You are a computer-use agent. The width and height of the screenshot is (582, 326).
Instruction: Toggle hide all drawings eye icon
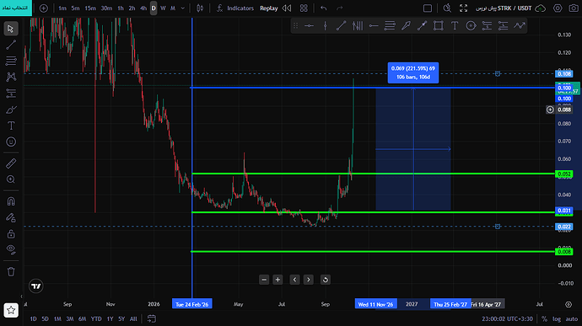tap(11, 250)
